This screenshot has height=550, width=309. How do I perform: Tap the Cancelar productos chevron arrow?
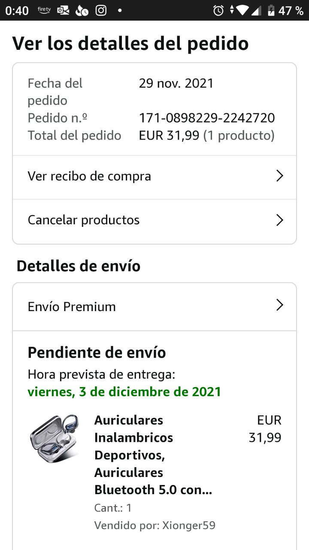coord(279,220)
